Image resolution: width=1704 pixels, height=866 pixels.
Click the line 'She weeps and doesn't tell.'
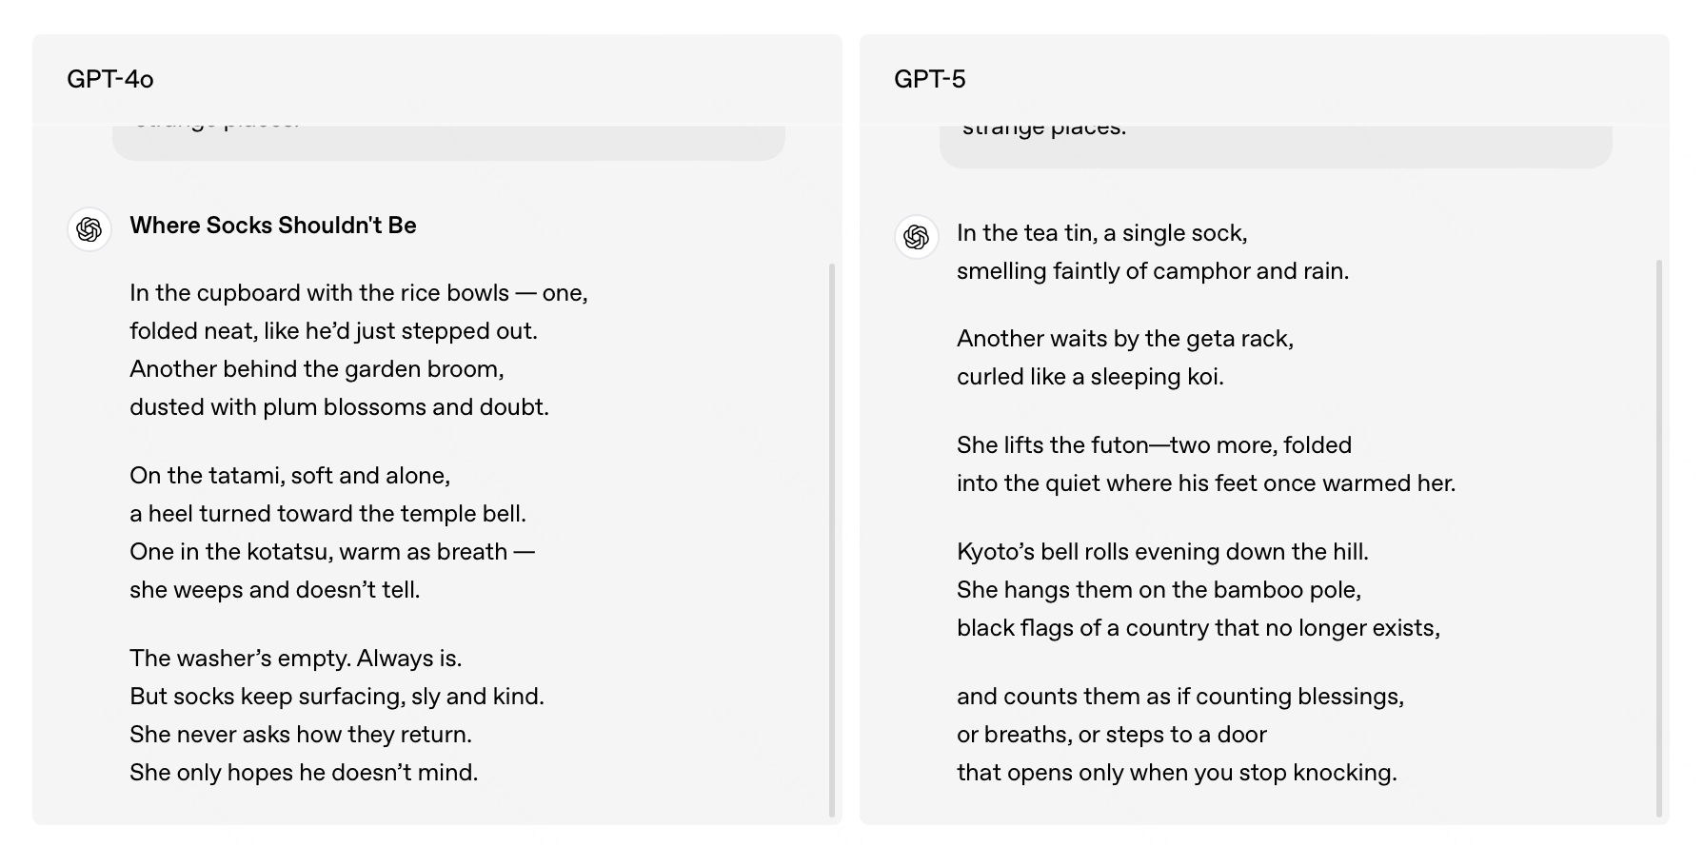275,590
